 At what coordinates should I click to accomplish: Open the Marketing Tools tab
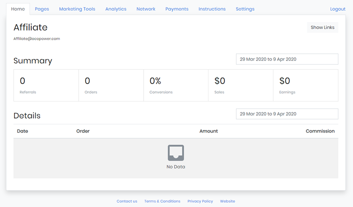pyautogui.click(x=77, y=9)
